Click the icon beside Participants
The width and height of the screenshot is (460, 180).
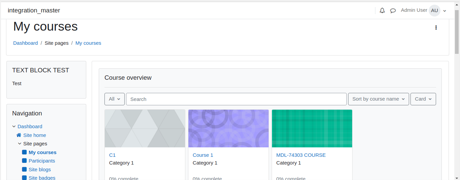[24, 161]
